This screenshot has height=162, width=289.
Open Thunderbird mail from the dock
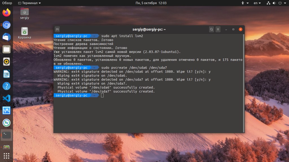tap(6, 37)
